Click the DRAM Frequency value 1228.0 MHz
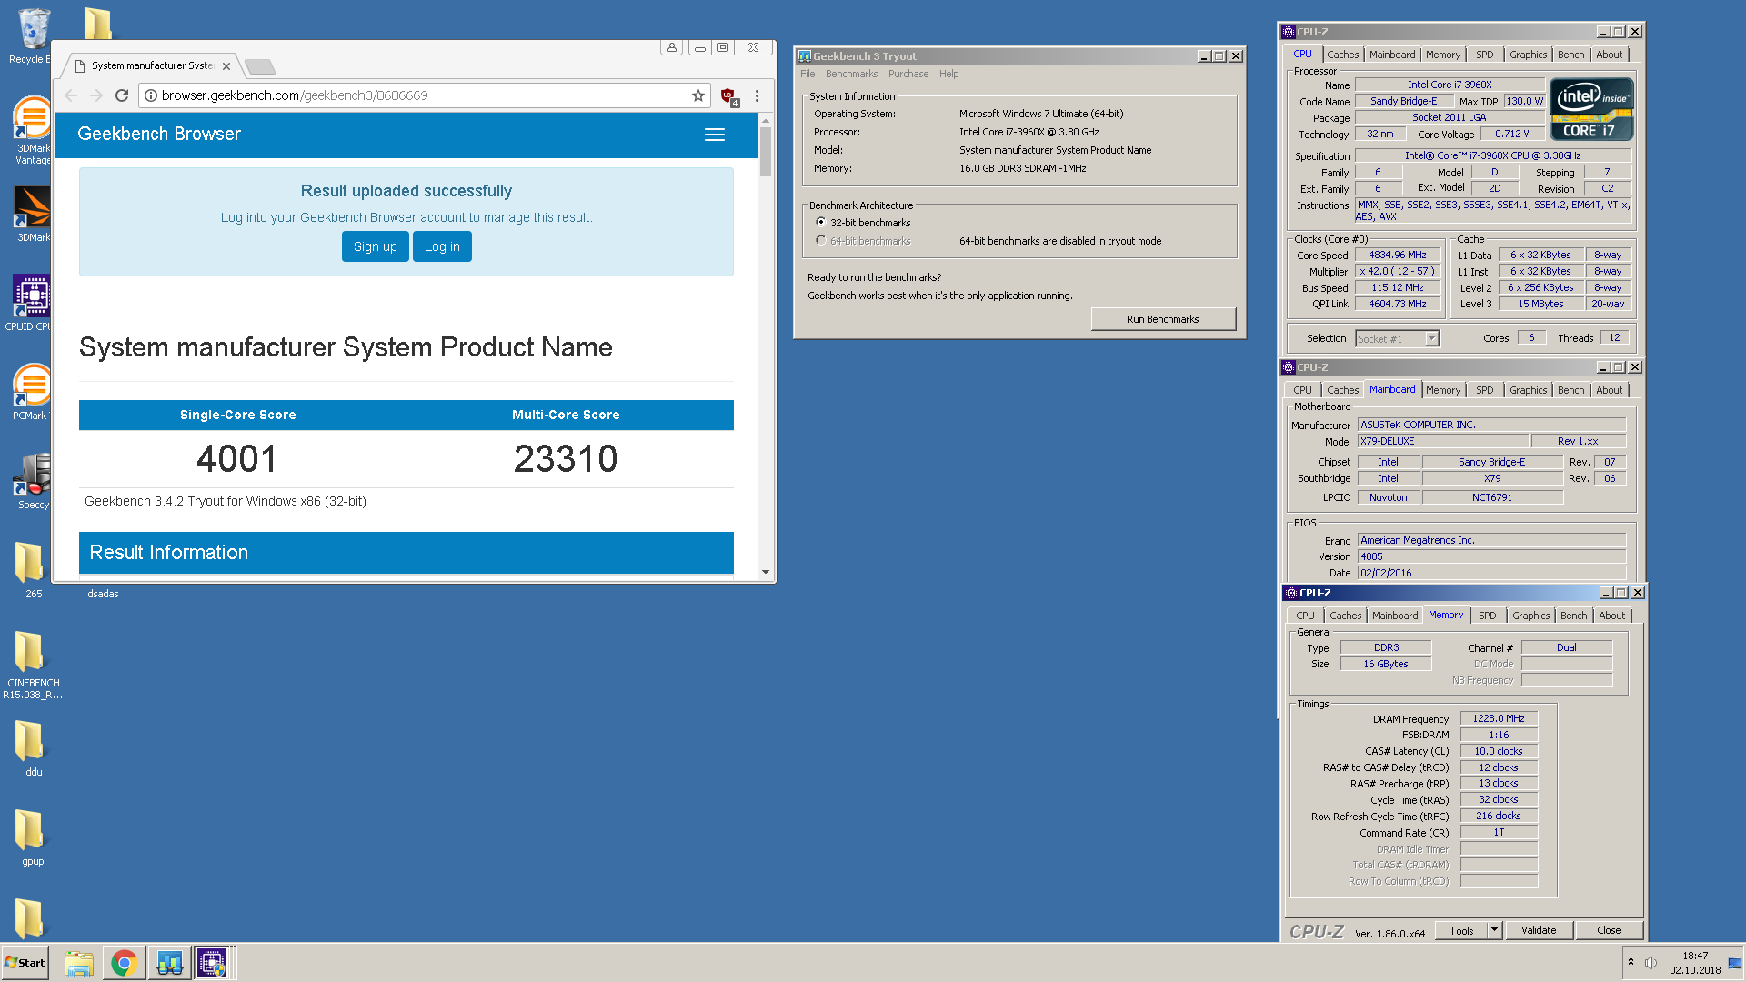This screenshot has height=982, width=1746. tap(1499, 718)
